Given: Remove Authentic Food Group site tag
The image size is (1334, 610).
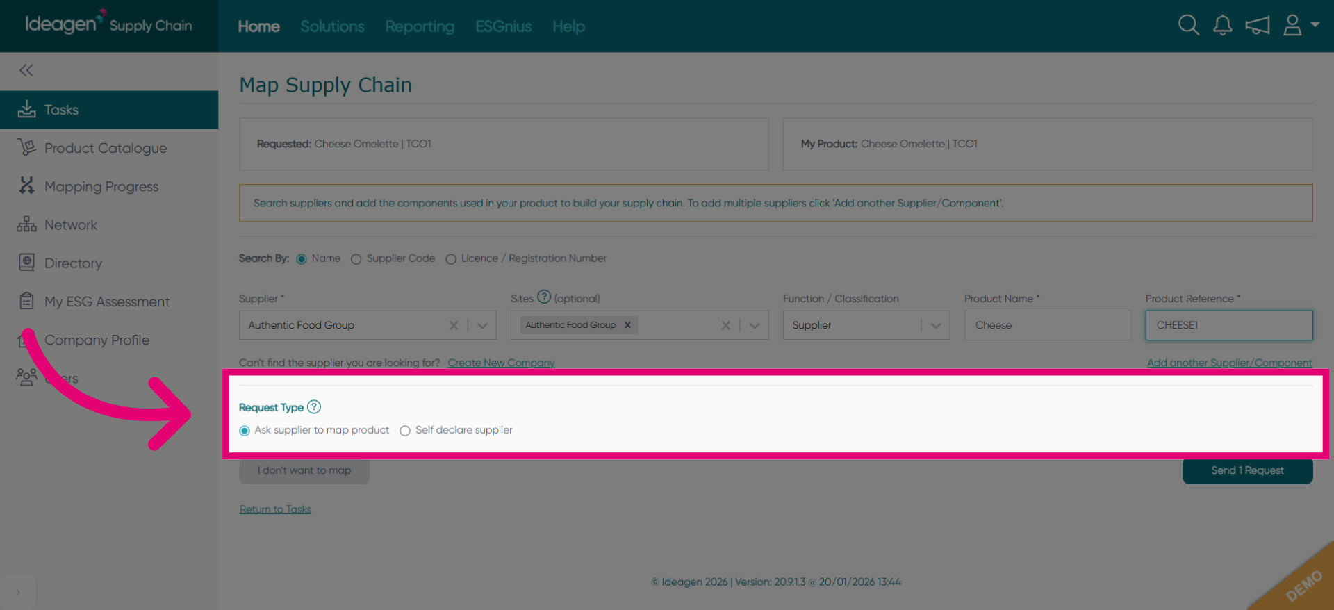Looking at the screenshot, I should pos(627,324).
